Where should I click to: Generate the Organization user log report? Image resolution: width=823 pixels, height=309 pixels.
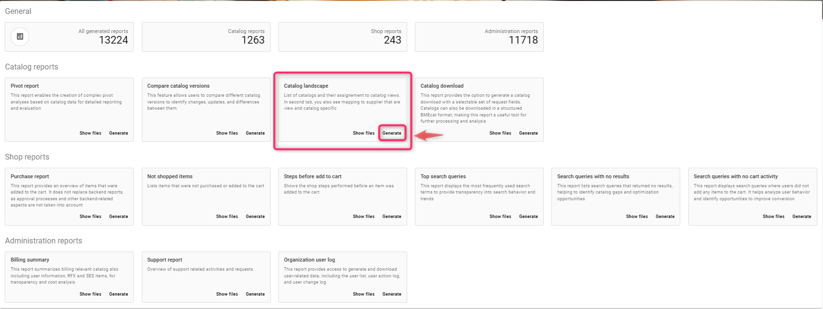click(391, 294)
